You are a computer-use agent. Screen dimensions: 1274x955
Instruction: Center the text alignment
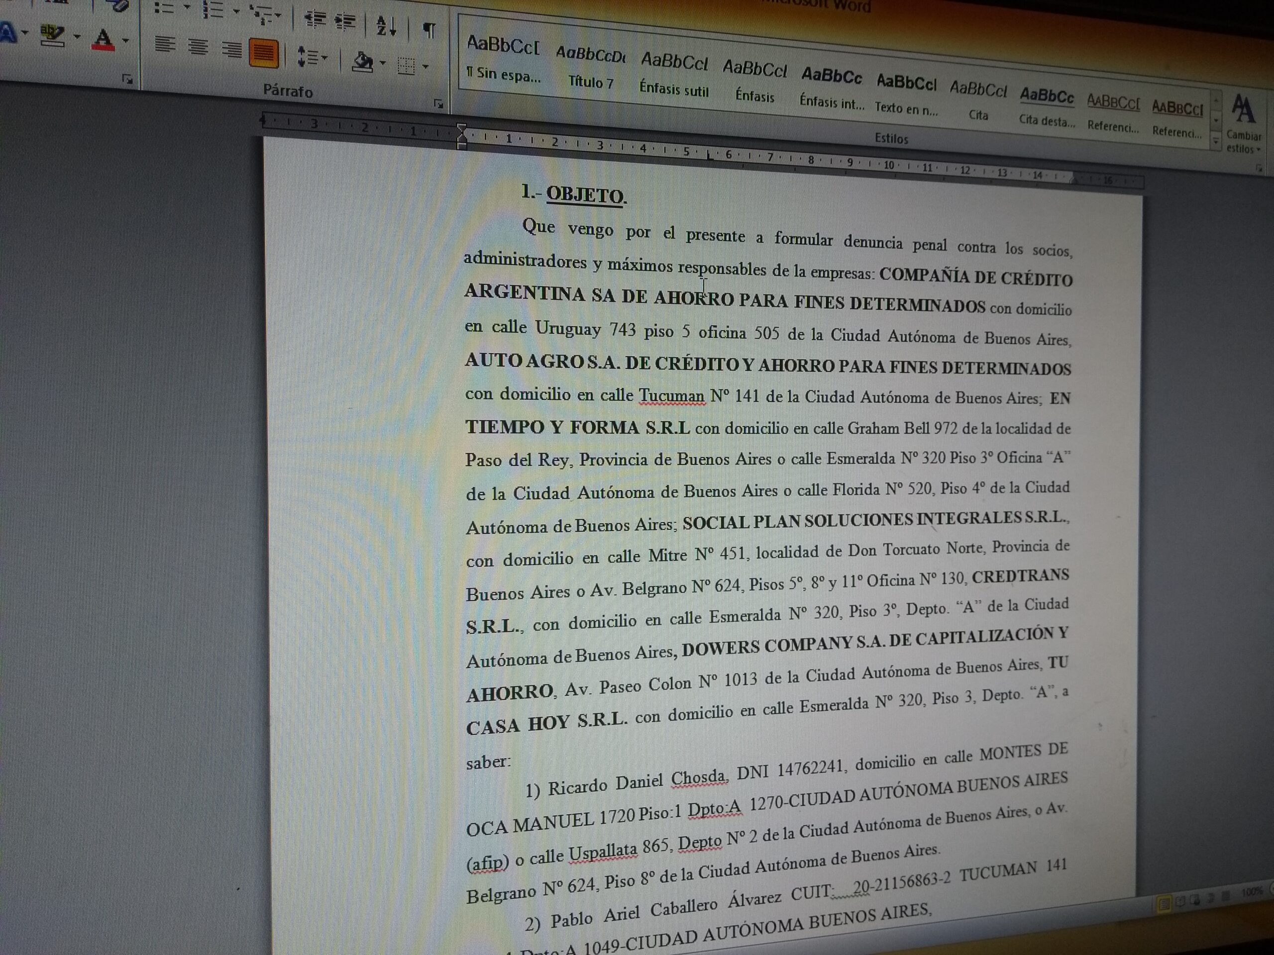[x=198, y=47]
